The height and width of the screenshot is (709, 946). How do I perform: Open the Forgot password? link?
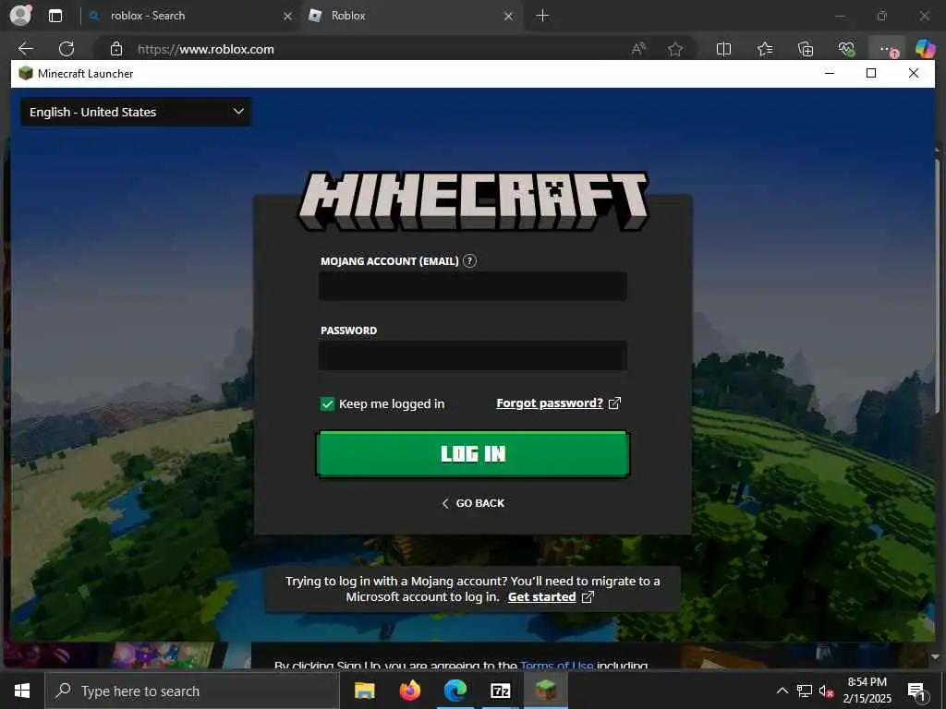550,403
